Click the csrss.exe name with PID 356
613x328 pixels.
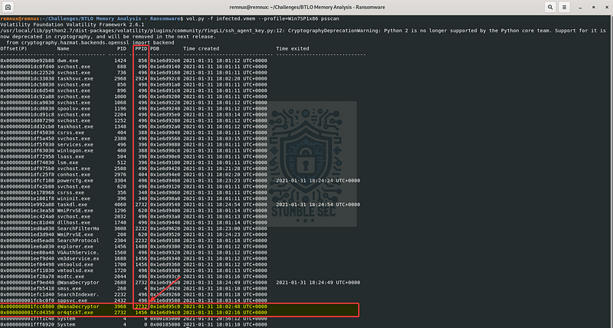[x=70, y=192]
